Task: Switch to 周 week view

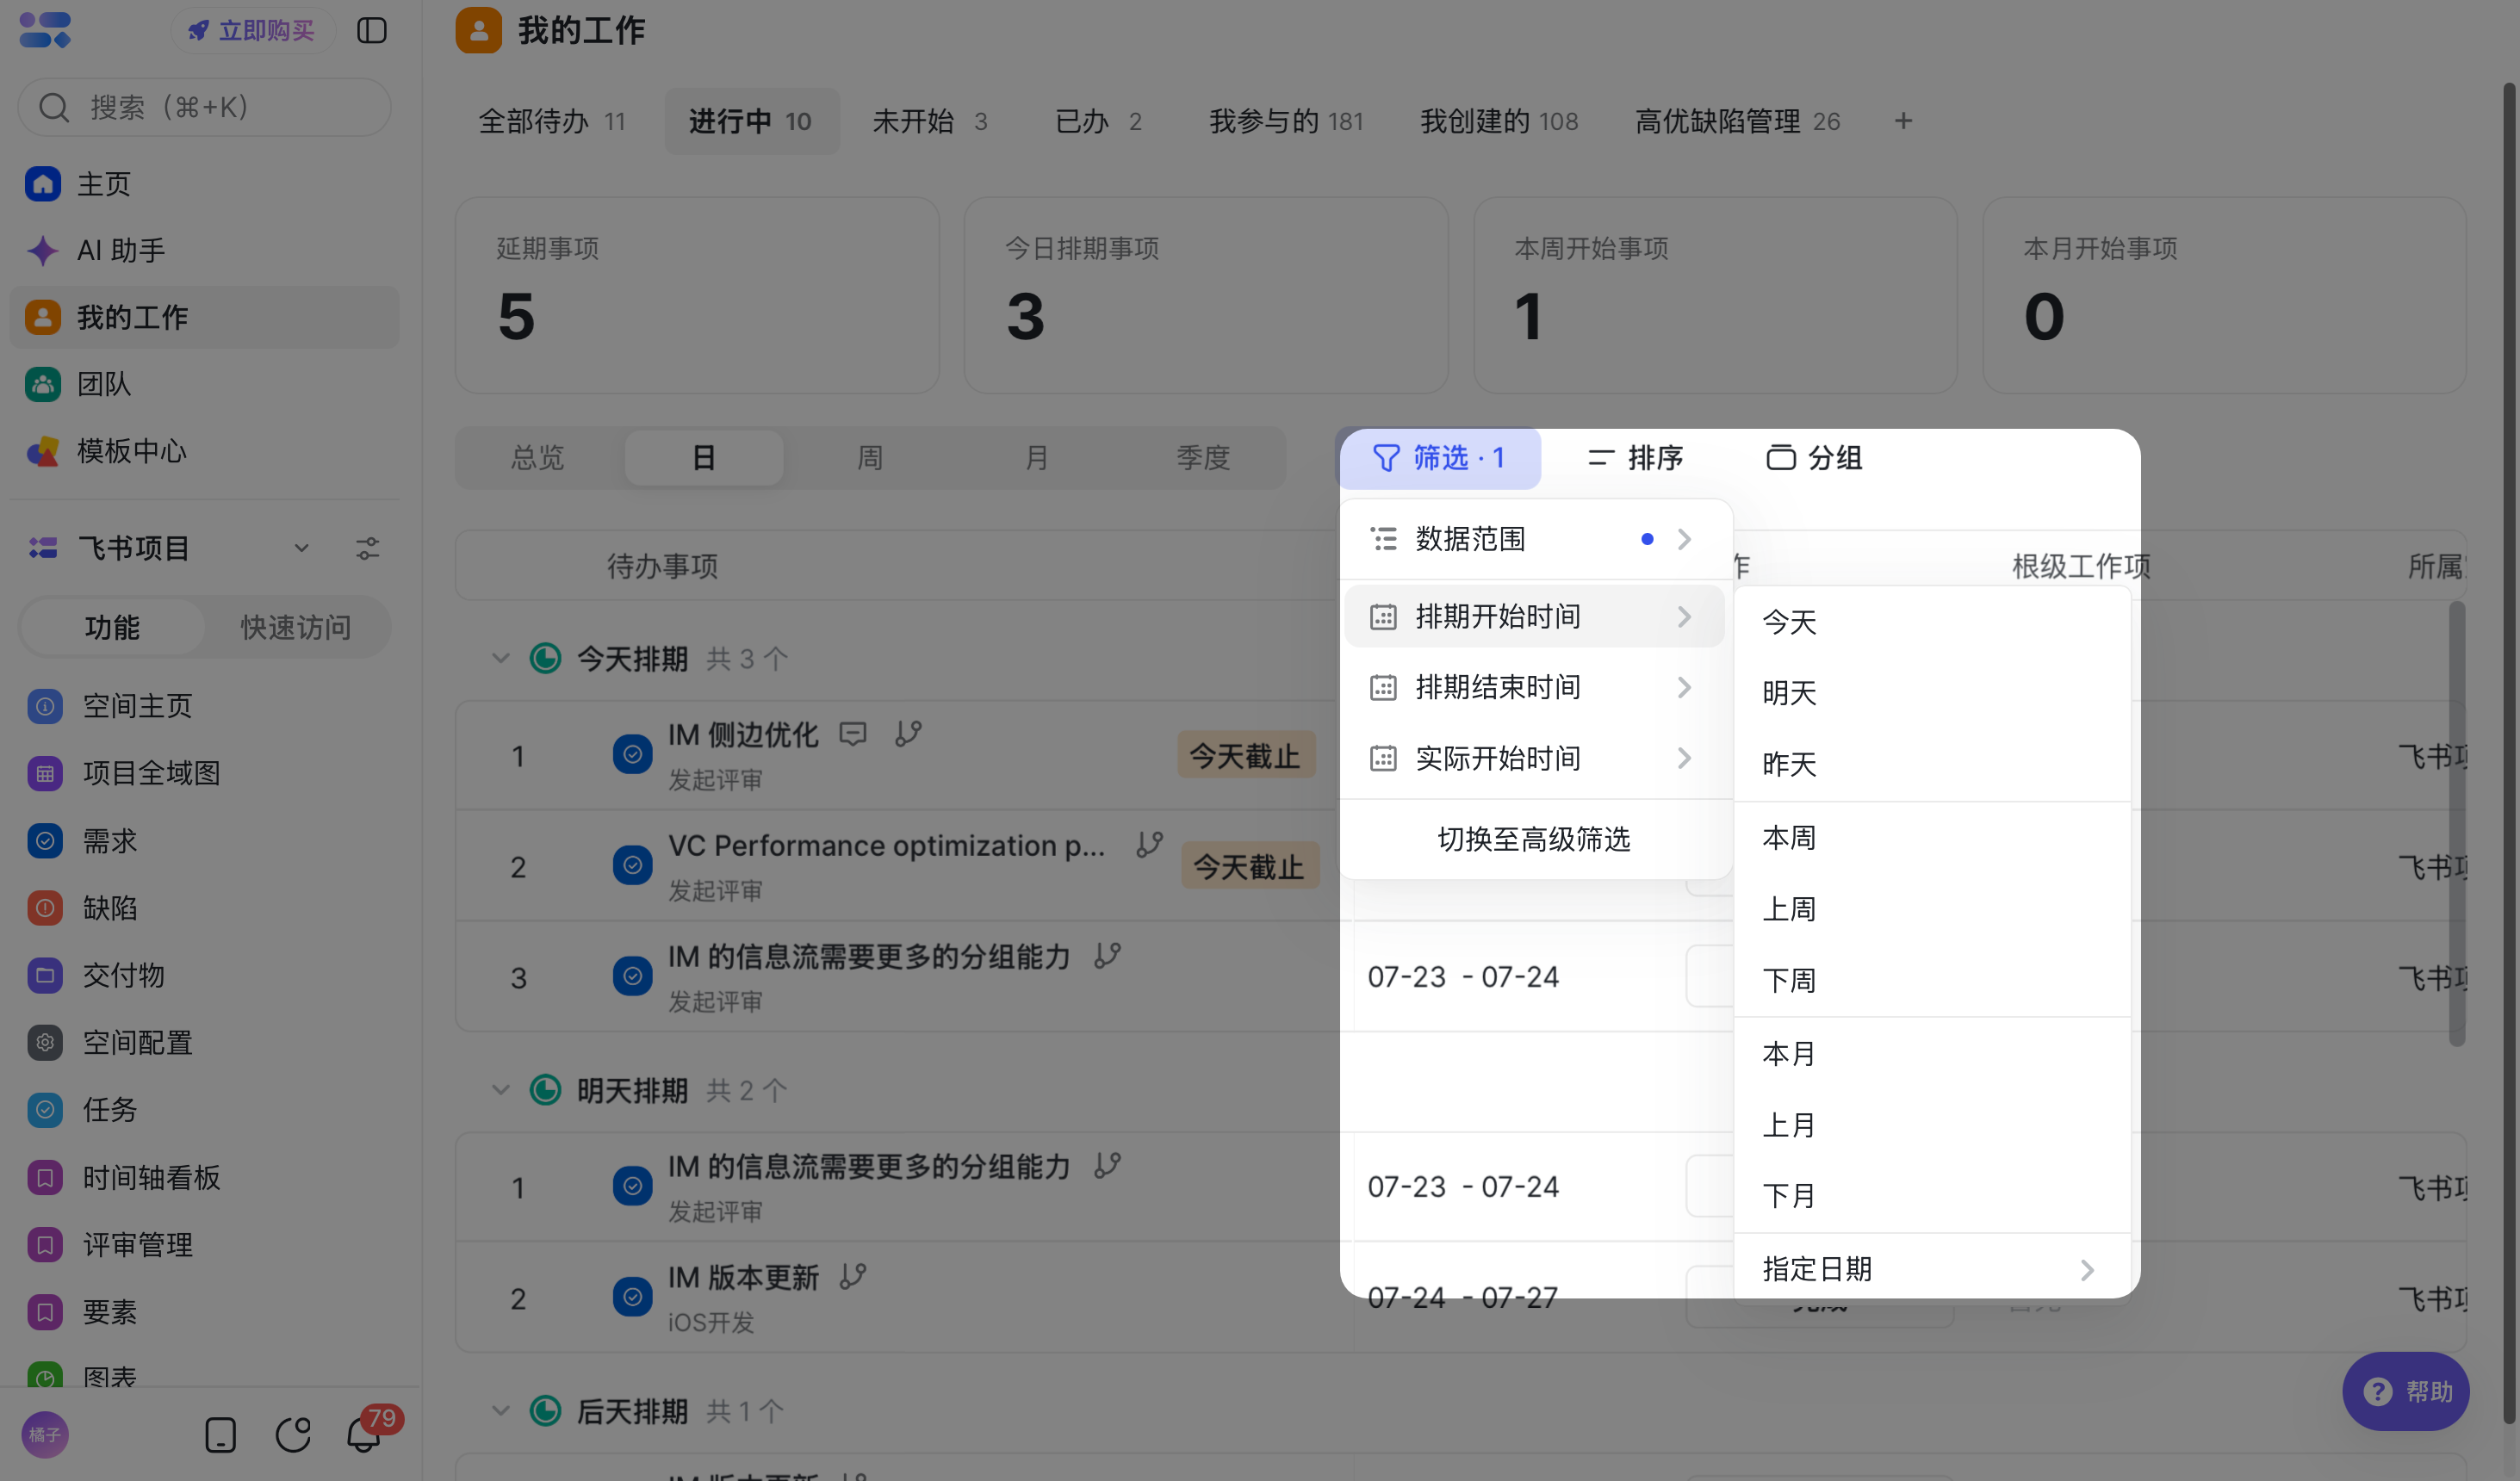Action: coord(870,458)
